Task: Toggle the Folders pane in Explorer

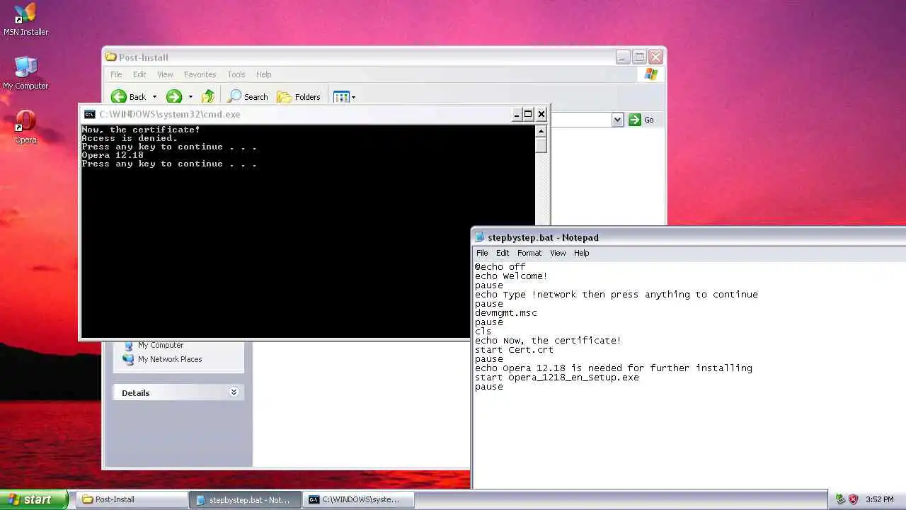Action: click(299, 97)
